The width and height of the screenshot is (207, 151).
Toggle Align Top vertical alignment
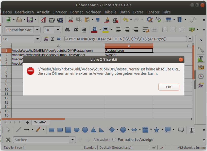pyautogui.click(x=165, y=30)
